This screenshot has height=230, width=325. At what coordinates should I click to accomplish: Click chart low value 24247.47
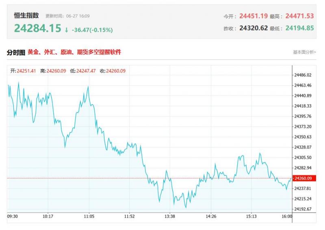[x=86, y=71]
